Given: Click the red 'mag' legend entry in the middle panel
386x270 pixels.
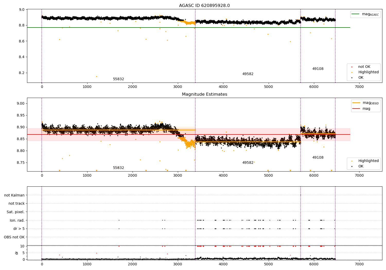Looking at the screenshot, I should click(362, 109).
